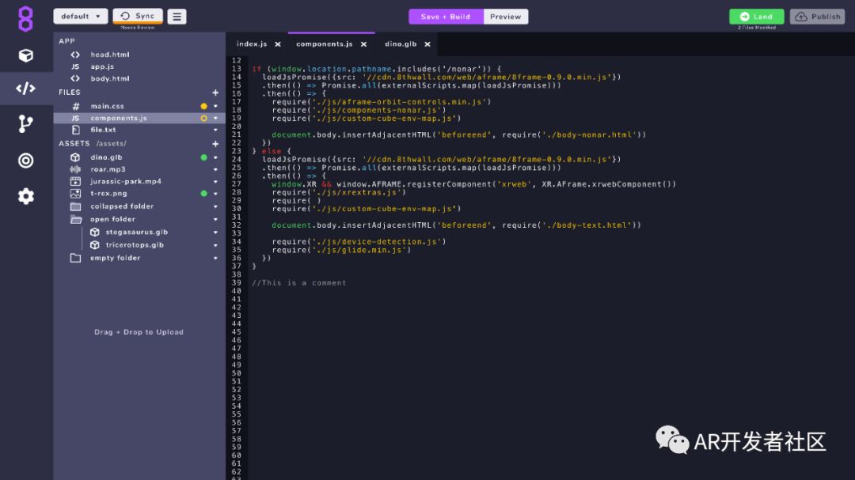The image size is (855, 480).
Task: Click the Drag + Drop to Upload area
Action: pos(139,332)
